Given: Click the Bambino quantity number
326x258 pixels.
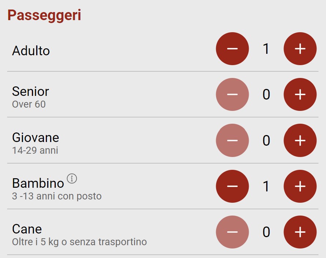Looking at the screenshot, I should pyautogui.click(x=266, y=186).
